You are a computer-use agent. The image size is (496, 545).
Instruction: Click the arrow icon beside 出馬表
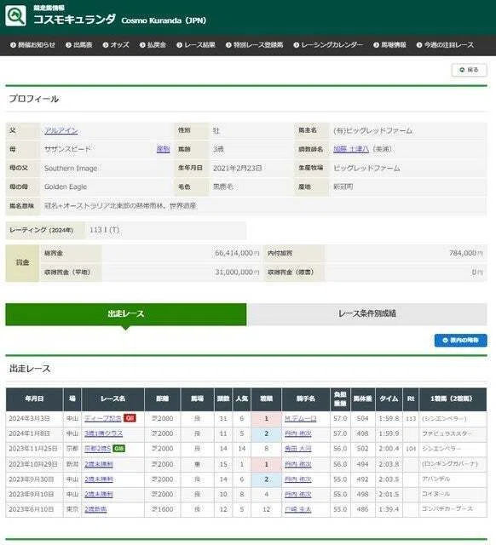tap(68, 45)
